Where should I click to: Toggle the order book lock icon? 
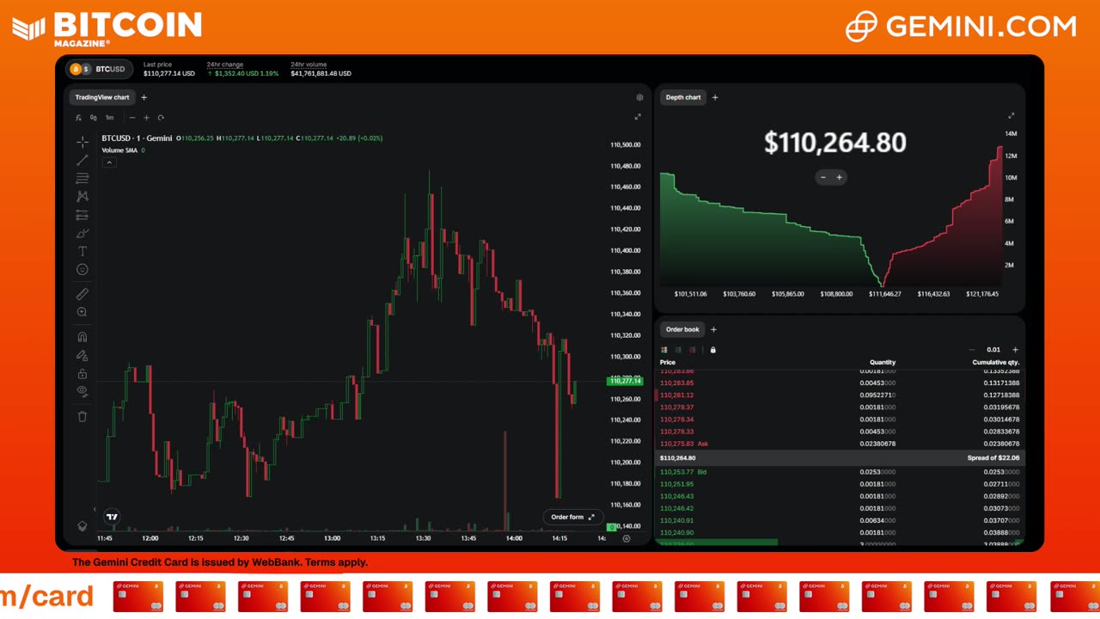(x=712, y=350)
